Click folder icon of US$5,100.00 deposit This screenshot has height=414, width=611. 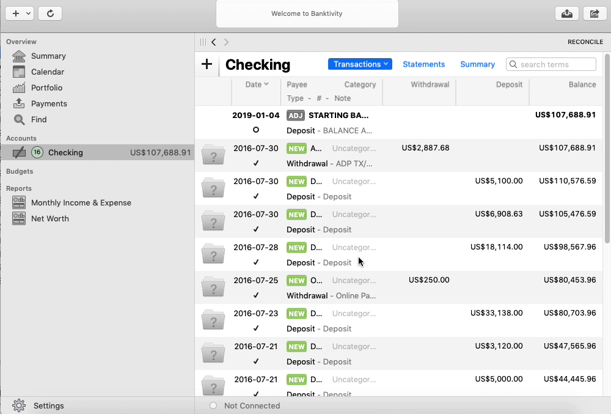(x=213, y=188)
